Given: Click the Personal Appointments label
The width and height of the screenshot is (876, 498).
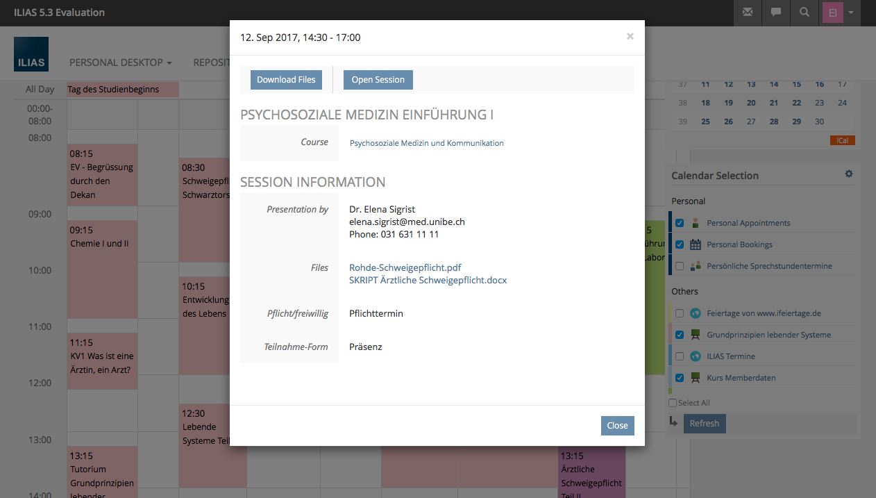Looking at the screenshot, I should [x=748, y=223].
